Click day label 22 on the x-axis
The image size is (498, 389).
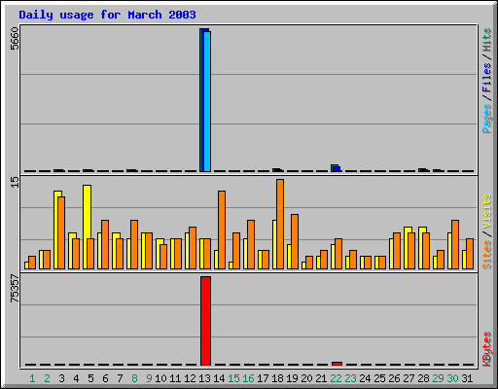coord(336,378)
